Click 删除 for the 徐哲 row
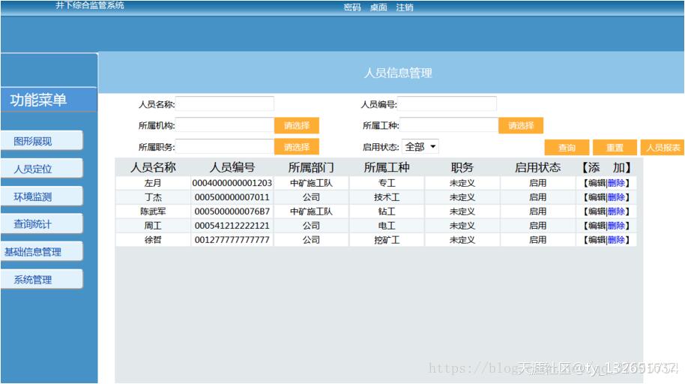This screenshot has height=384, width=685. click(x=616, y=240)
